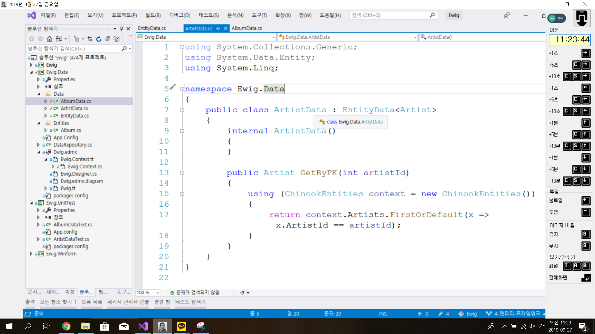Open the 오류 목록 panel

pyautogui.click(x=91, y=302)
